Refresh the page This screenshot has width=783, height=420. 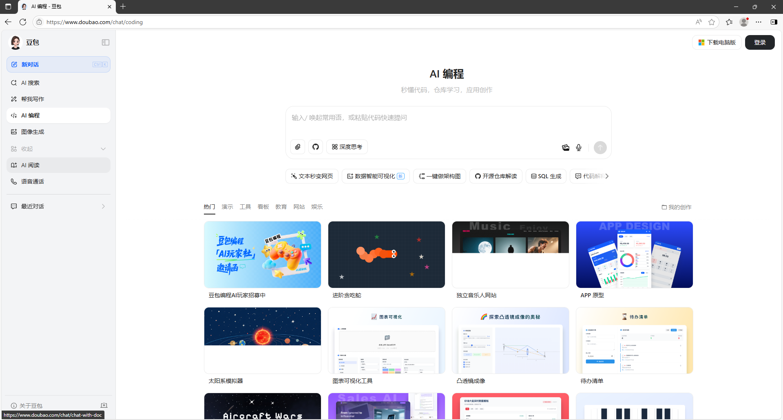[23, 22]
